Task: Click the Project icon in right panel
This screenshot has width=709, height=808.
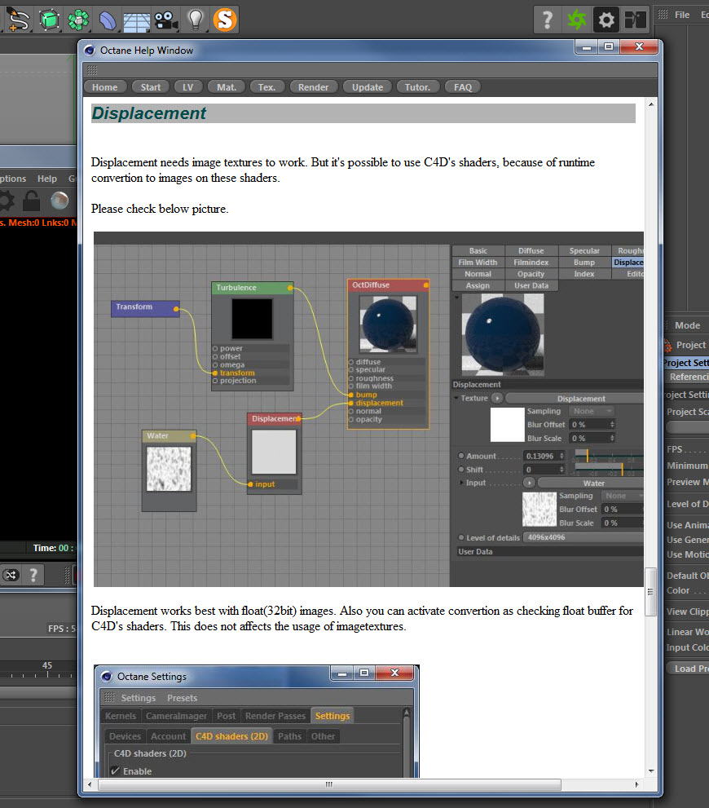Action: (x=667, y=345)
